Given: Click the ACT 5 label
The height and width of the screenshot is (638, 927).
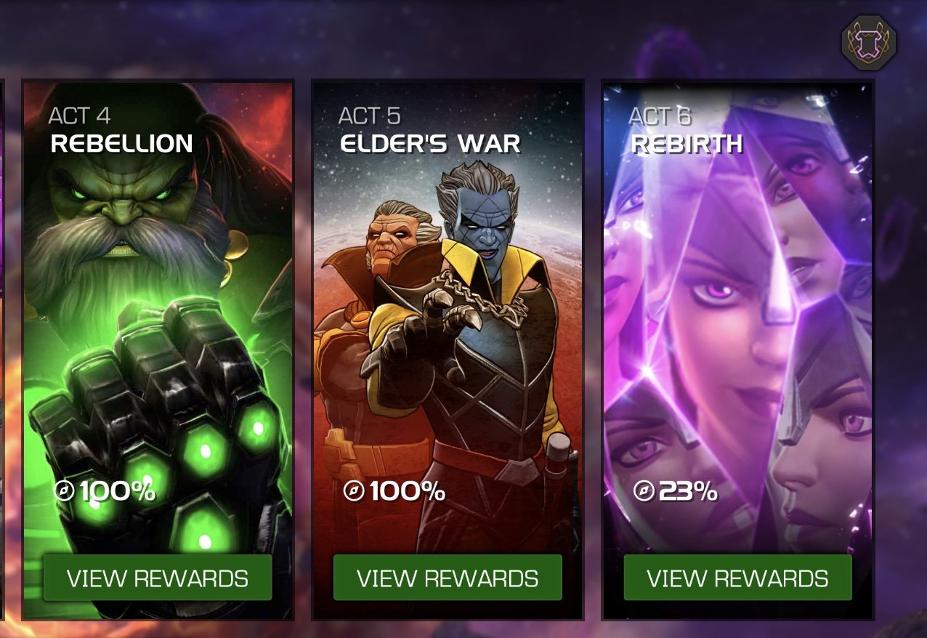Looking at the screenshot, I should [x=370, y=116].
